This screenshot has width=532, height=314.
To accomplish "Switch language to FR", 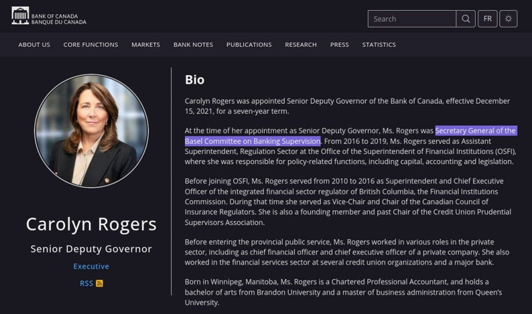I will pyautogui.click(x=487, y=19).
